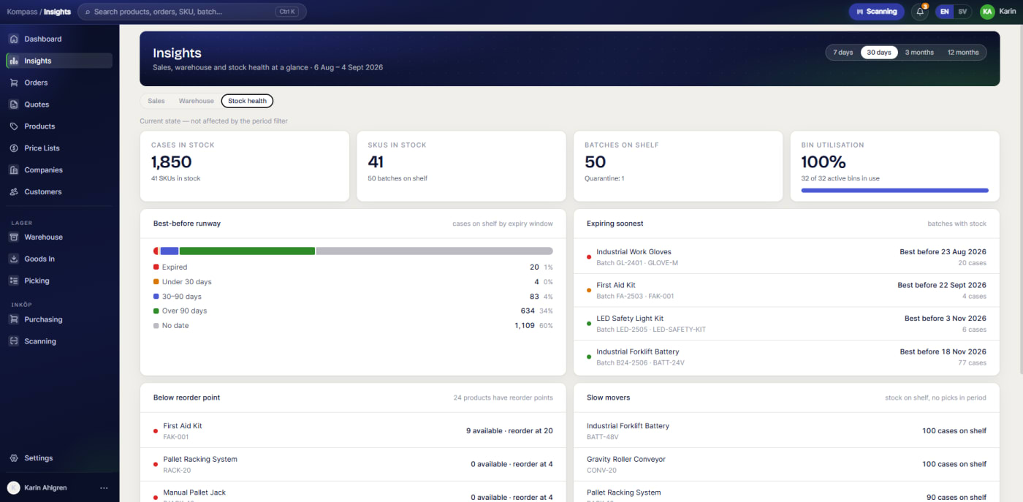Viewport: 1023px width, 502px height.
Task: Open the Warehouse icon under Lager
Action: (14, 237)
